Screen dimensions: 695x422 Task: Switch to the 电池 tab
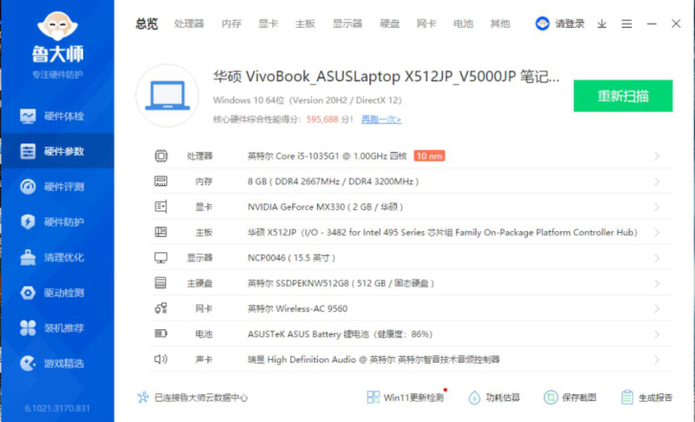click(463, 24)
